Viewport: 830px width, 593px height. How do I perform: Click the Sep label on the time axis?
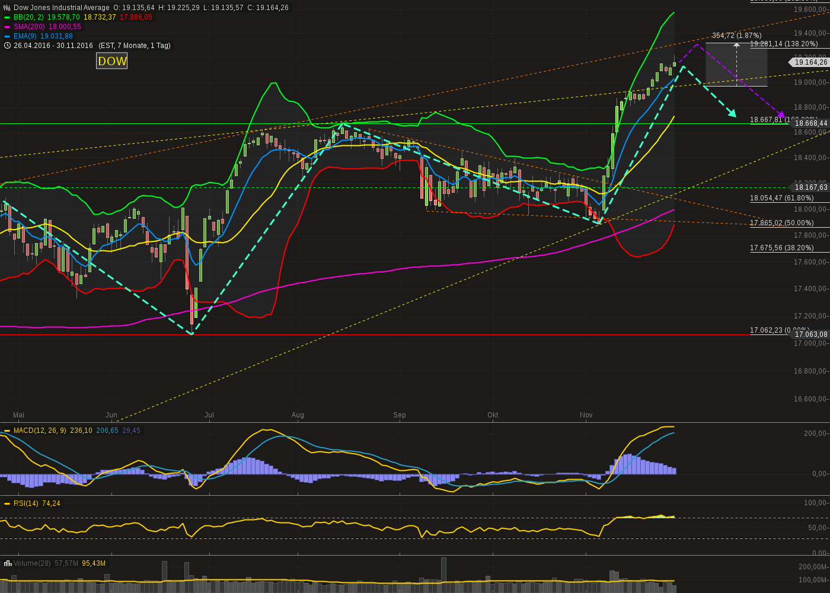[x=400, y=415]
